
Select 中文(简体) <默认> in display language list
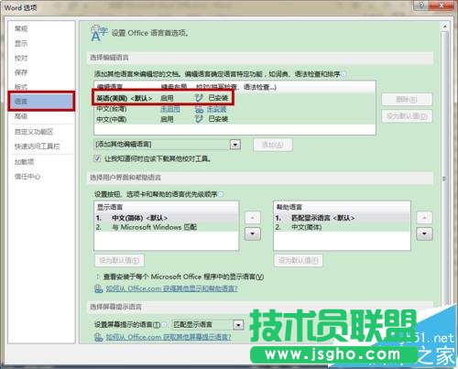click(x=167, y=218)
